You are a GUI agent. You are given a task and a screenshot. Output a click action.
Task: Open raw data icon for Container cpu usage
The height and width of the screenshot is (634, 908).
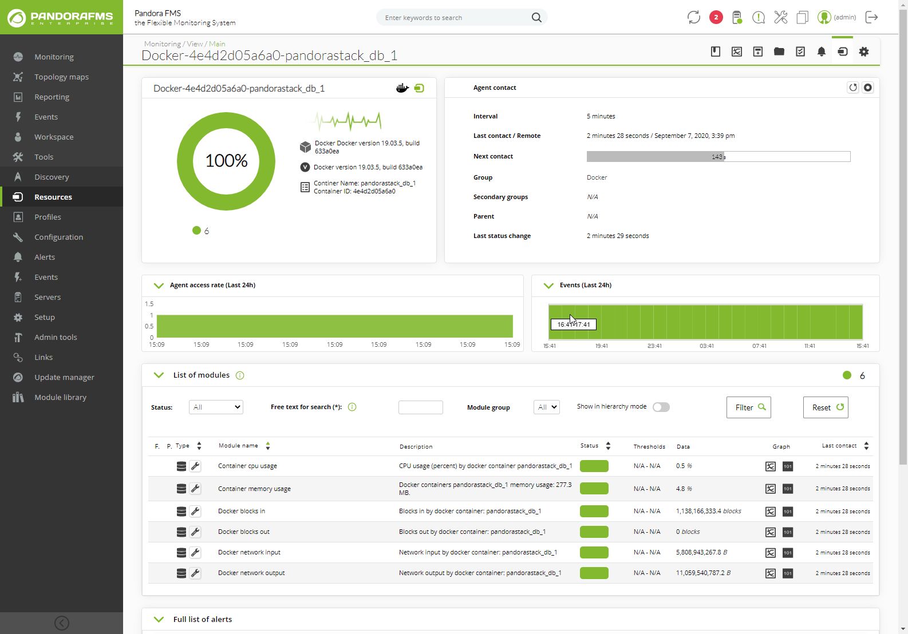point(788,466)
